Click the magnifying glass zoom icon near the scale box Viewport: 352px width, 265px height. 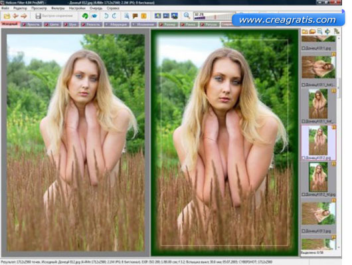tap(187, 15)
